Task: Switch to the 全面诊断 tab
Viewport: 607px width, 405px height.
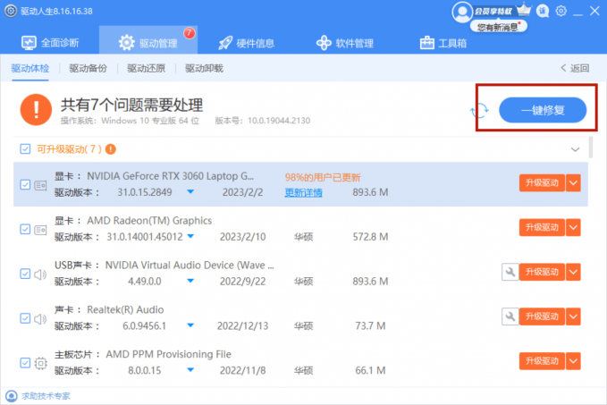Action: tap(50, 43)
